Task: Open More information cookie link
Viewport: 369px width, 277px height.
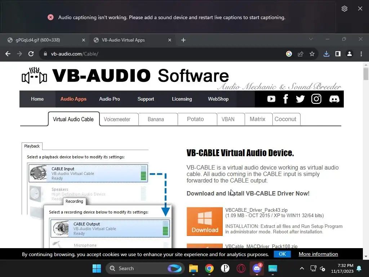Action: point(318,254)
